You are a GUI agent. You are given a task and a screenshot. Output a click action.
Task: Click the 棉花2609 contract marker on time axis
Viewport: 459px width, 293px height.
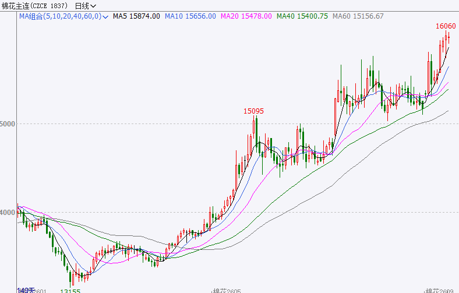(440, 290)
